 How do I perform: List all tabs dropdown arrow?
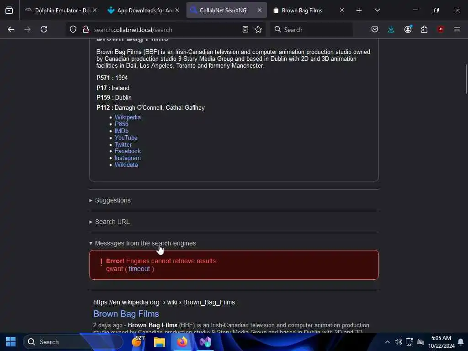(378, 10)
